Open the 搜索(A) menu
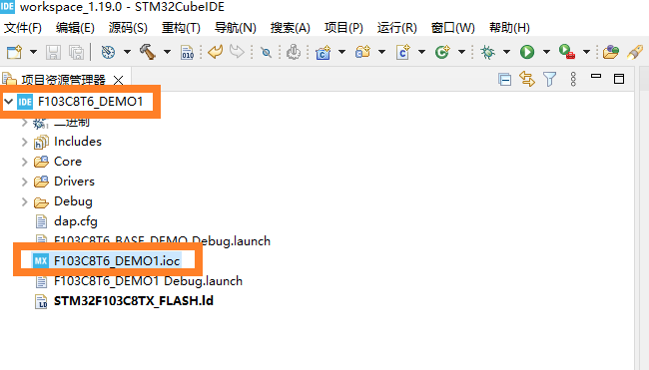 click(x=291, y=28)
